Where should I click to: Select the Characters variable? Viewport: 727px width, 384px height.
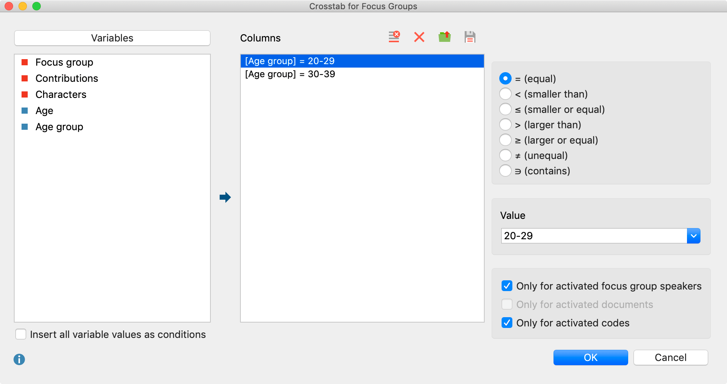pyautogui.click(x=112, y=94)
